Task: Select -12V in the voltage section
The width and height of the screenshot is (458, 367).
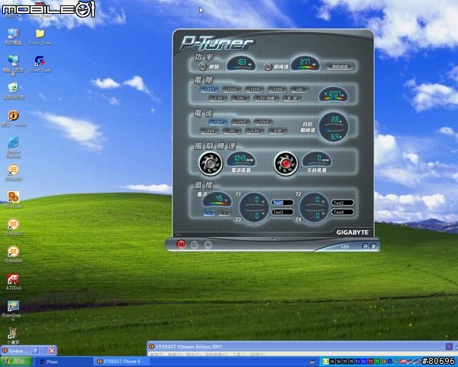Action: click(x=240, y=99)
